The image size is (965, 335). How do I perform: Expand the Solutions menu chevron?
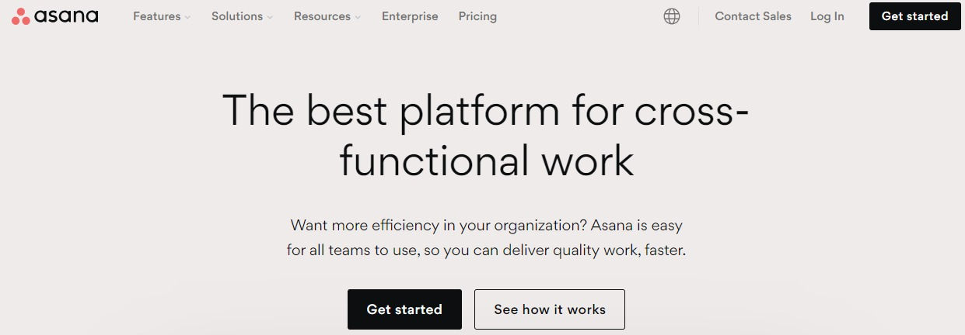tap(270, 17)
